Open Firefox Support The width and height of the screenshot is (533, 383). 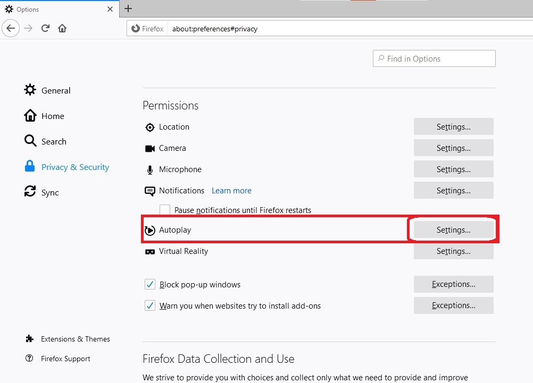click(x=65, y=359)
